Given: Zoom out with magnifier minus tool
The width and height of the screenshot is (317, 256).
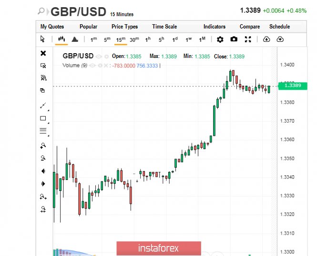Looking at the screenshot, I should 43,158.
